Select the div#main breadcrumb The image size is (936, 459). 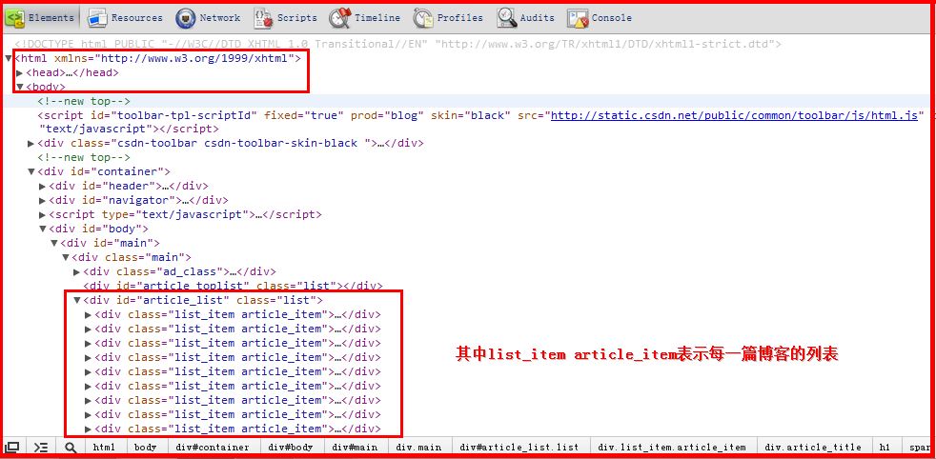click(x=356, y=447)
